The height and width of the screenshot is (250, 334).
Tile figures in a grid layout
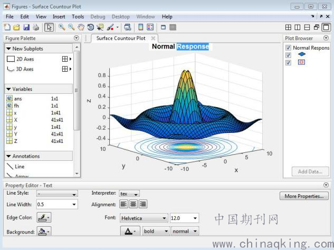pyautogui.click(x=288, y=27)
